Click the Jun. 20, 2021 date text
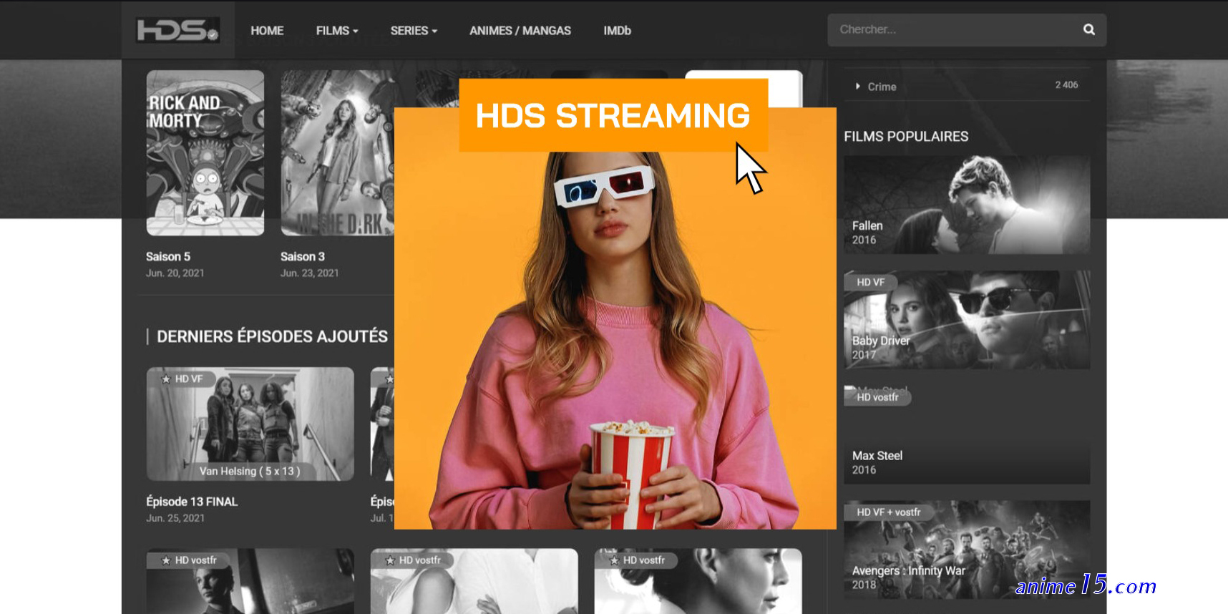The width and height of the screenshot is (1228, 614). [x=175, y=273]
